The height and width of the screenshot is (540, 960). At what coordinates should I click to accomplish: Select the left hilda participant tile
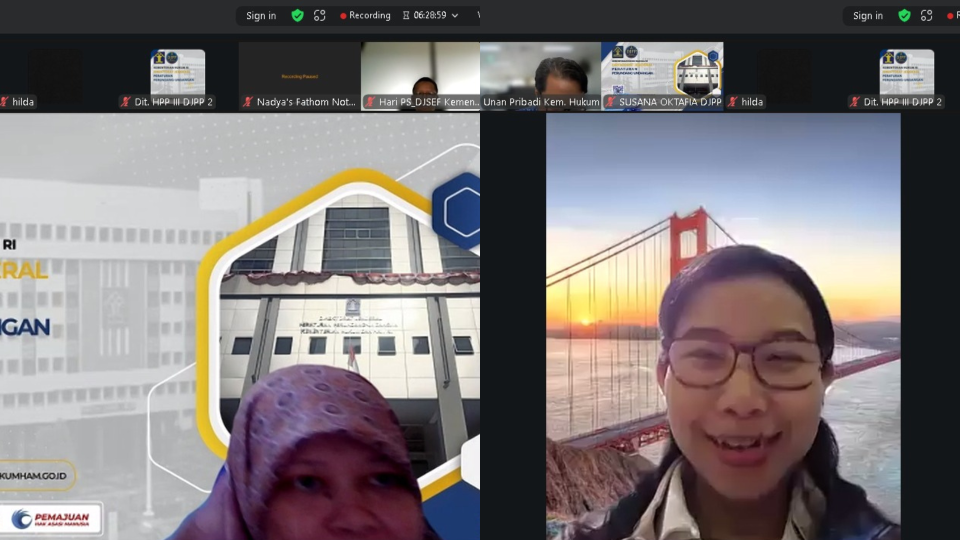(x=55, y=75)
